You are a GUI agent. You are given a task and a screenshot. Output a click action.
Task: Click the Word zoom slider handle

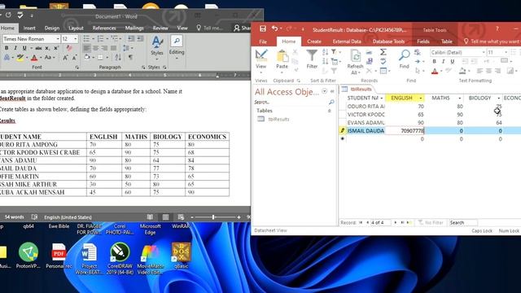213,217
